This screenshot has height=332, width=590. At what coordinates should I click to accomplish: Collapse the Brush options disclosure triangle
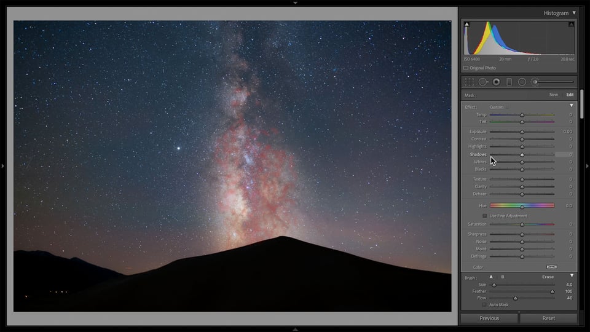(x=572, y=275)
